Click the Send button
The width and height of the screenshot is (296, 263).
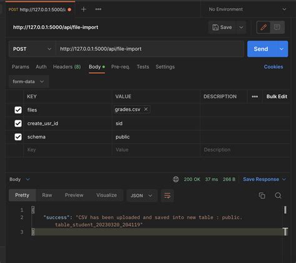[x=261, y=49]
